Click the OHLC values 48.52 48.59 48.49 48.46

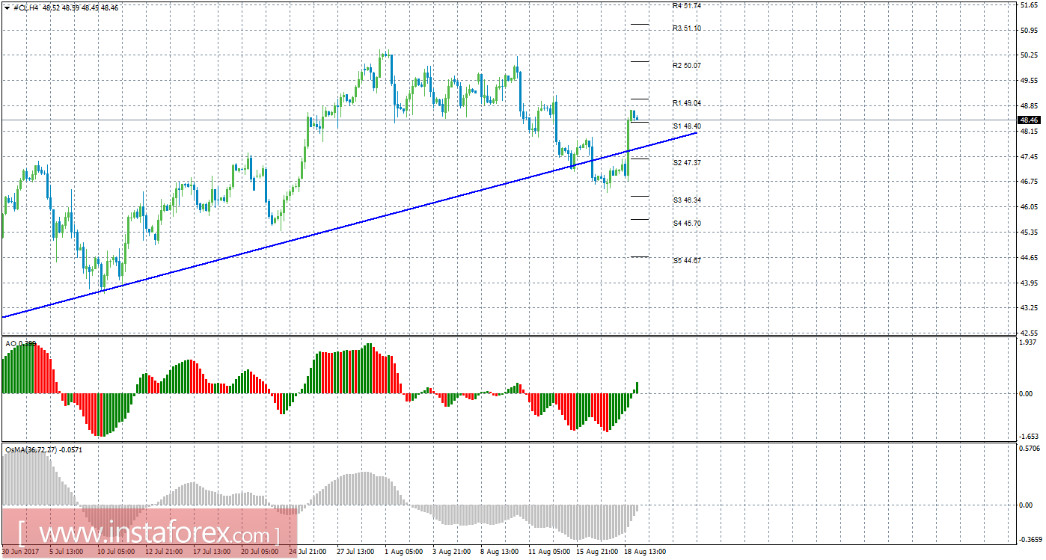[80, 7]
